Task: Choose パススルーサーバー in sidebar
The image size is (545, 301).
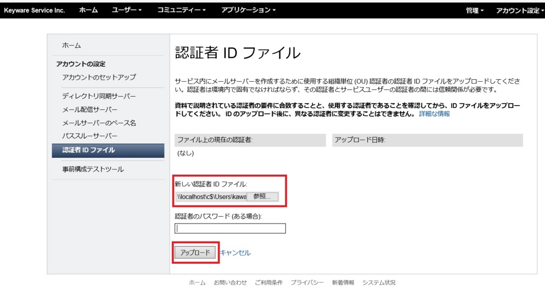Action: (89, 136)
